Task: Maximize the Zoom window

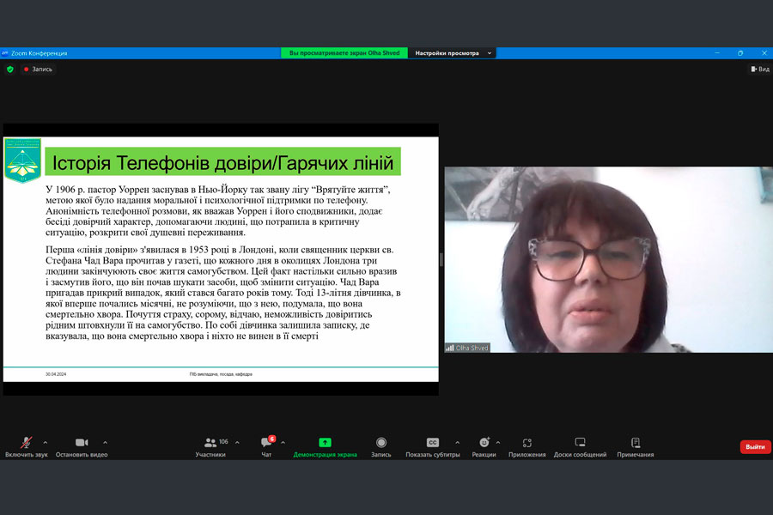Action: (740, 52)
